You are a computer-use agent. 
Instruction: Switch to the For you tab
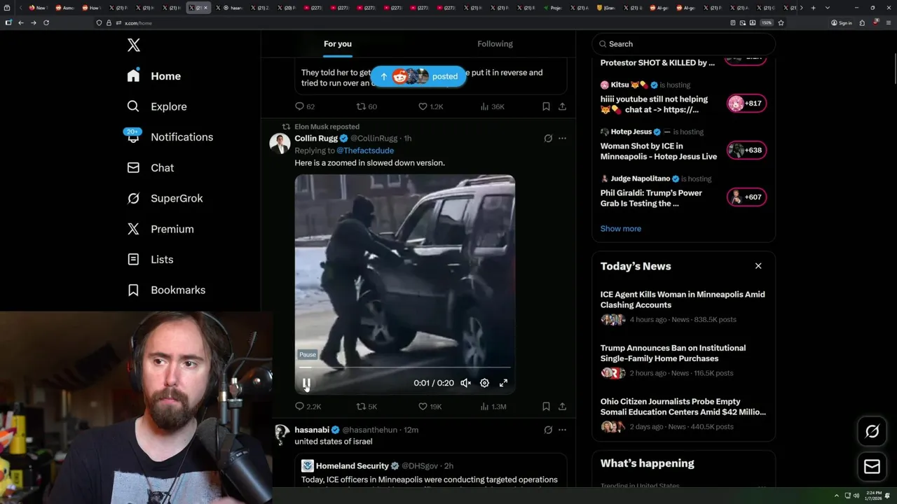pyautogui.click(x=338, y=44)
